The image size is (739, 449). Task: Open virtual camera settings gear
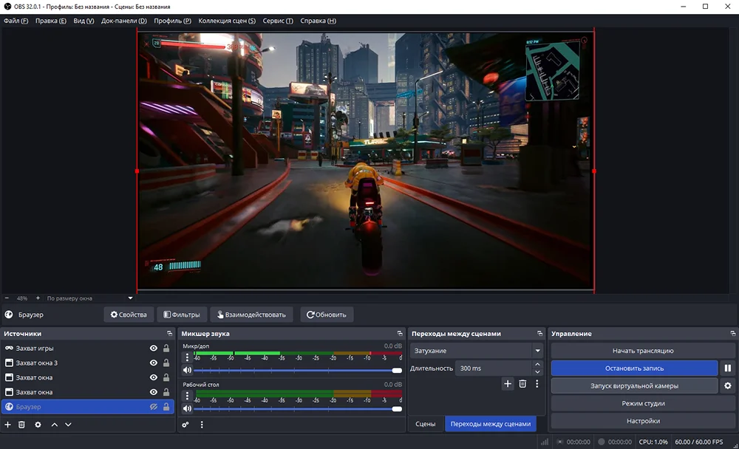coord(727,385)
